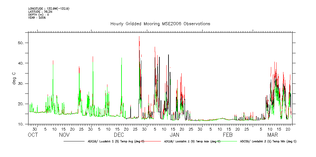
Task: Select the LONGITUDE header line
Action: pos(49,8)
